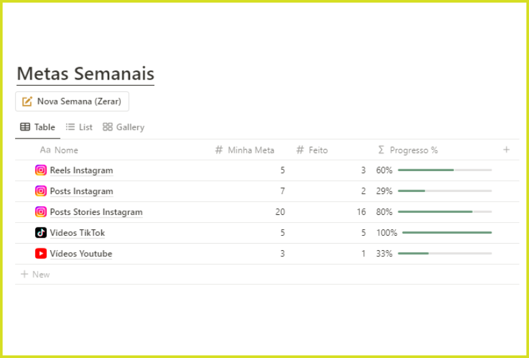This screenshot has height=358, width=529.
Task: Click the Instagram icon beside Reels Instagram
Action: [x=41, y=171]
